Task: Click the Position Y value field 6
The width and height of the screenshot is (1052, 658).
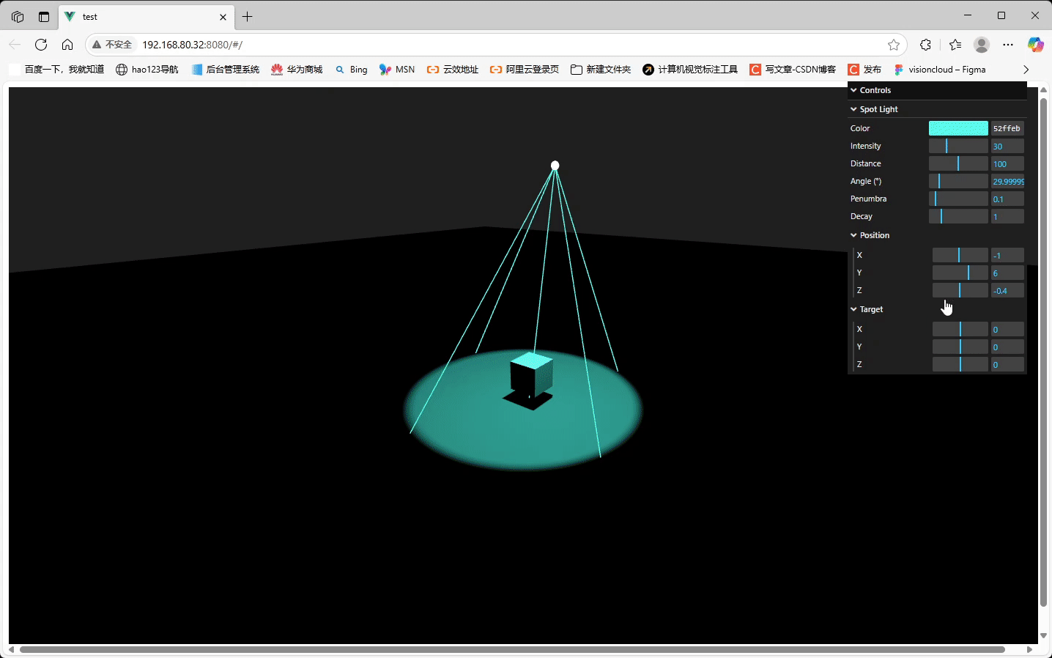Action: click(1007, 273)
